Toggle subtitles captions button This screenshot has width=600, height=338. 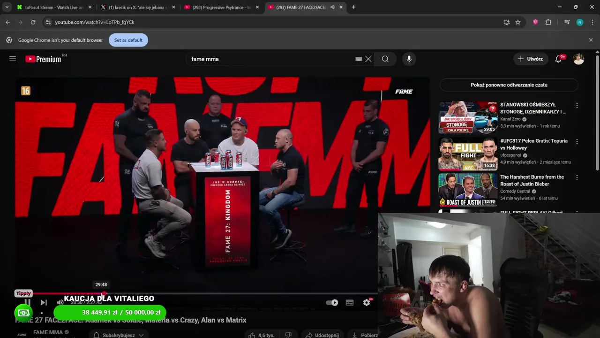click(x=350, y=303)
